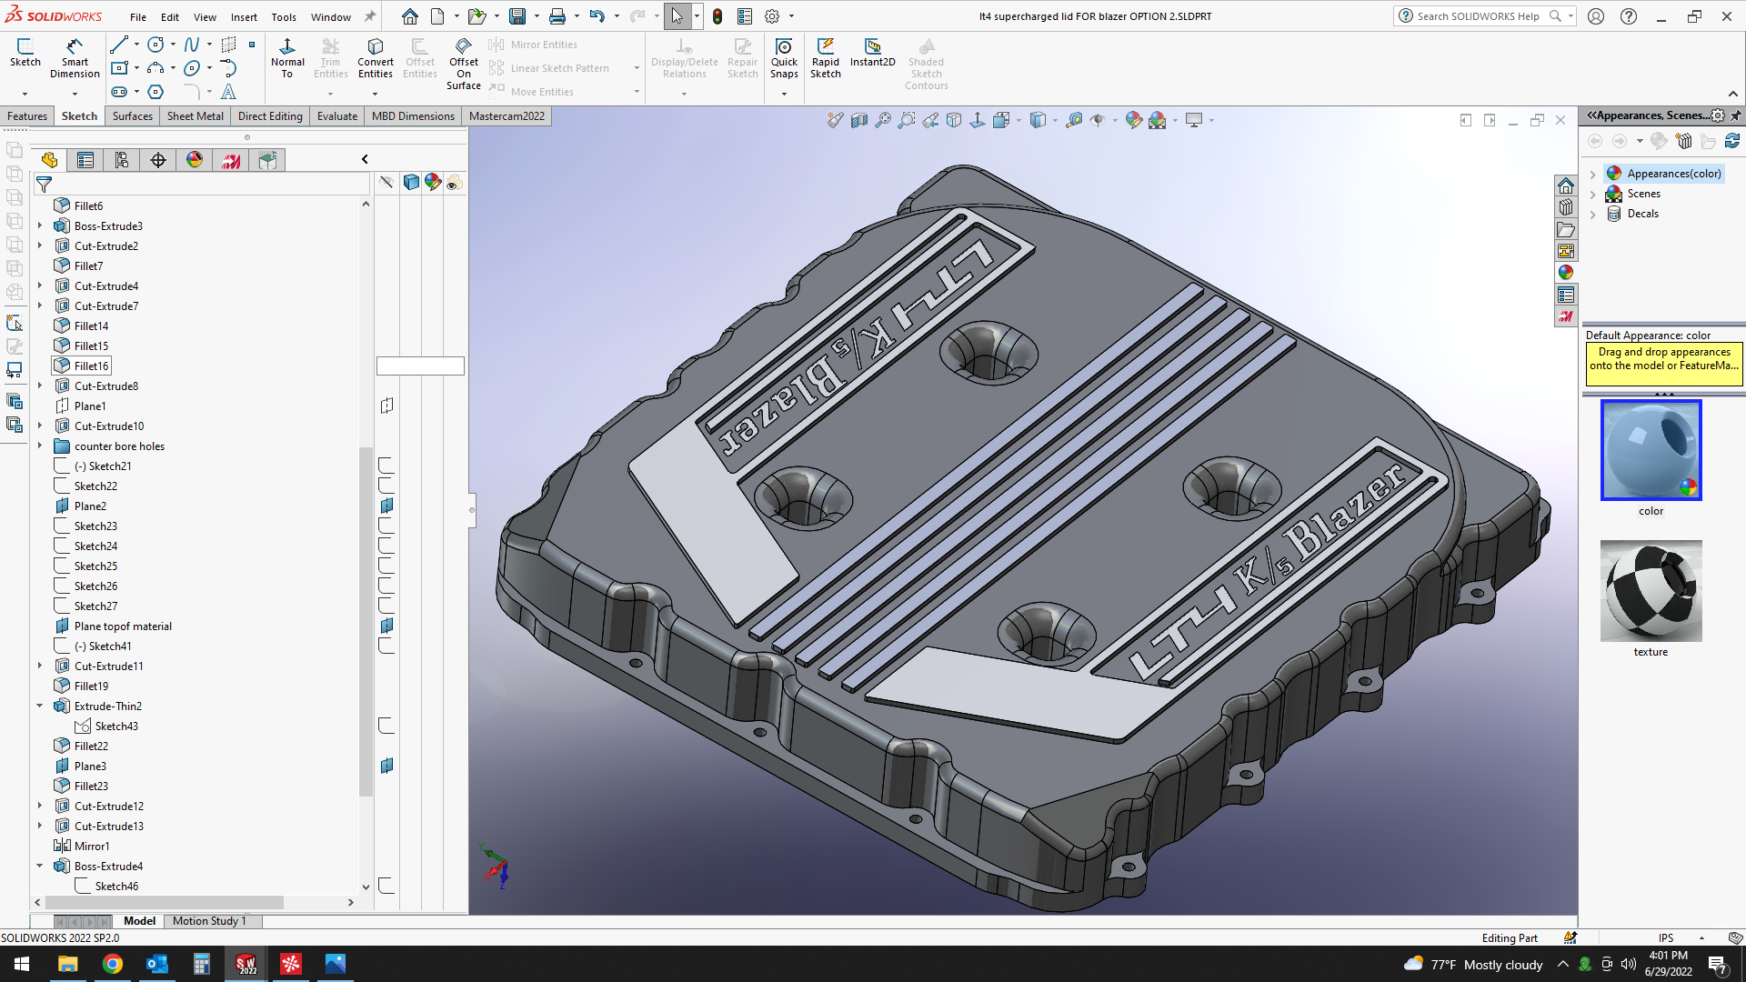Screen dimensions: 1746x982
Task: Switch to the Motion Study 1 tab
Action: click(x=209, y=921)
